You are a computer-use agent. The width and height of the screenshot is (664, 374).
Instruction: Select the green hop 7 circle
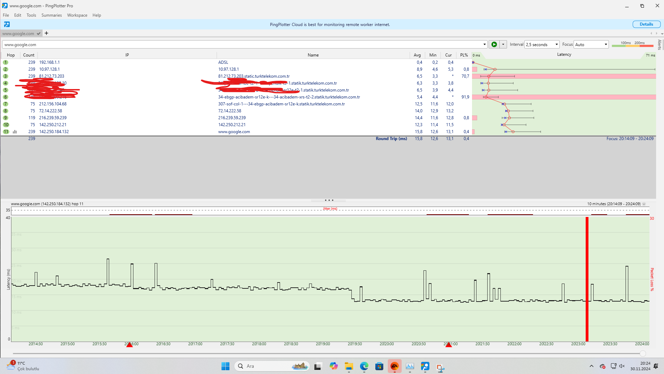click(6, 104)
